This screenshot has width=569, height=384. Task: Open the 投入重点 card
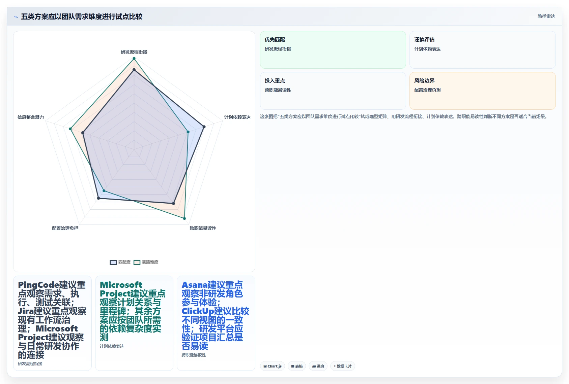[333, 91]
